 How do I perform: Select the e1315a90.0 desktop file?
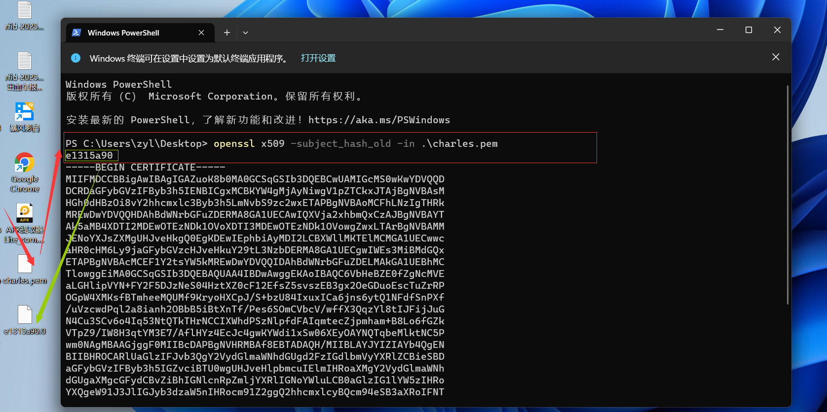coord(25,320)
